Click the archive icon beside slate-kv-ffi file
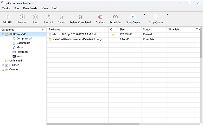203x125 pixels. click(x=50, y=40)
